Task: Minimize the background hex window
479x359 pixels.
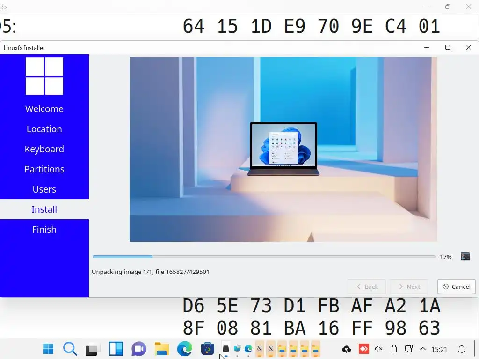Action: pos(427,7)
